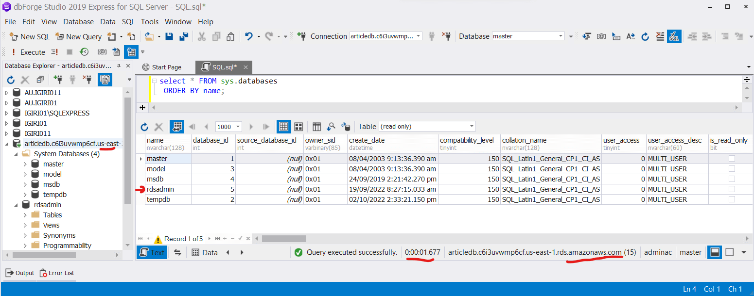Open the Database master dropdown
This screenshot has width=754, height=296.
[x=561, y=36]
